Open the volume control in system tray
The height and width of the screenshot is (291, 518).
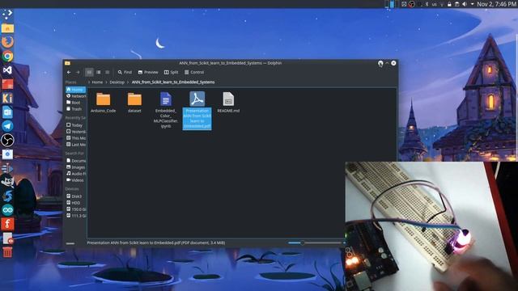point(465,4)
